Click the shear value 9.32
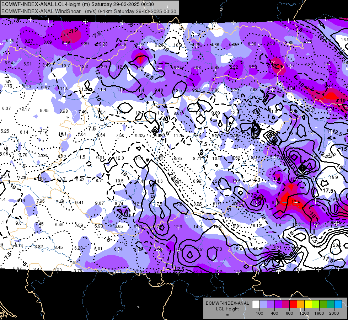Image resolution: width=348 pixels, height=320 pixels. 139,135
